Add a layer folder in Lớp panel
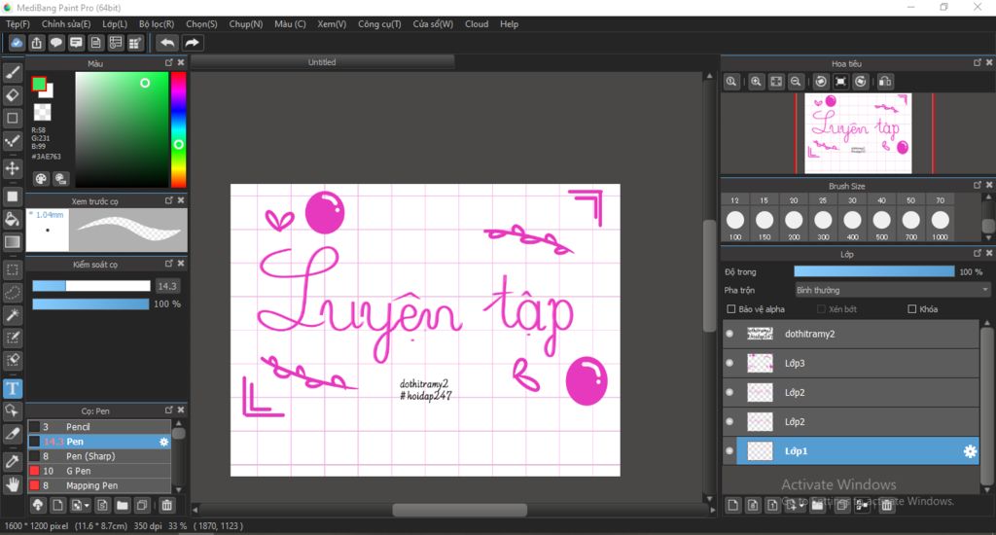 pyautogui.click(x=817, y=505)
